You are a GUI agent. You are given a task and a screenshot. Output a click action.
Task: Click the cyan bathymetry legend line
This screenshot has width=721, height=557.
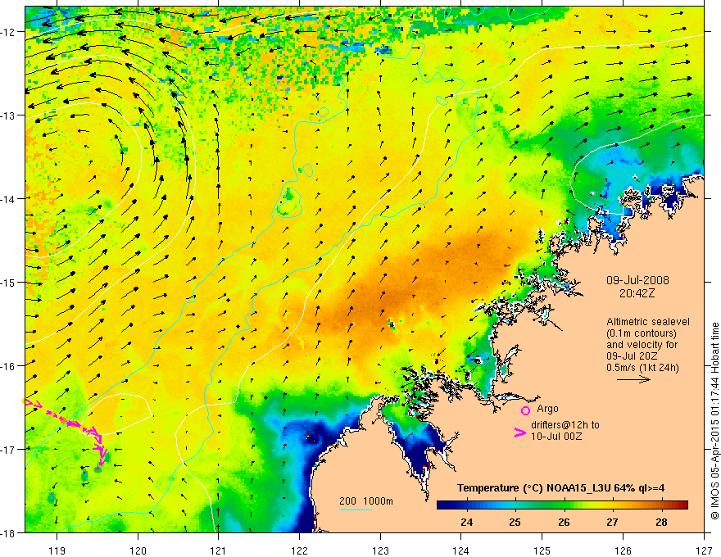click(356, 509)
